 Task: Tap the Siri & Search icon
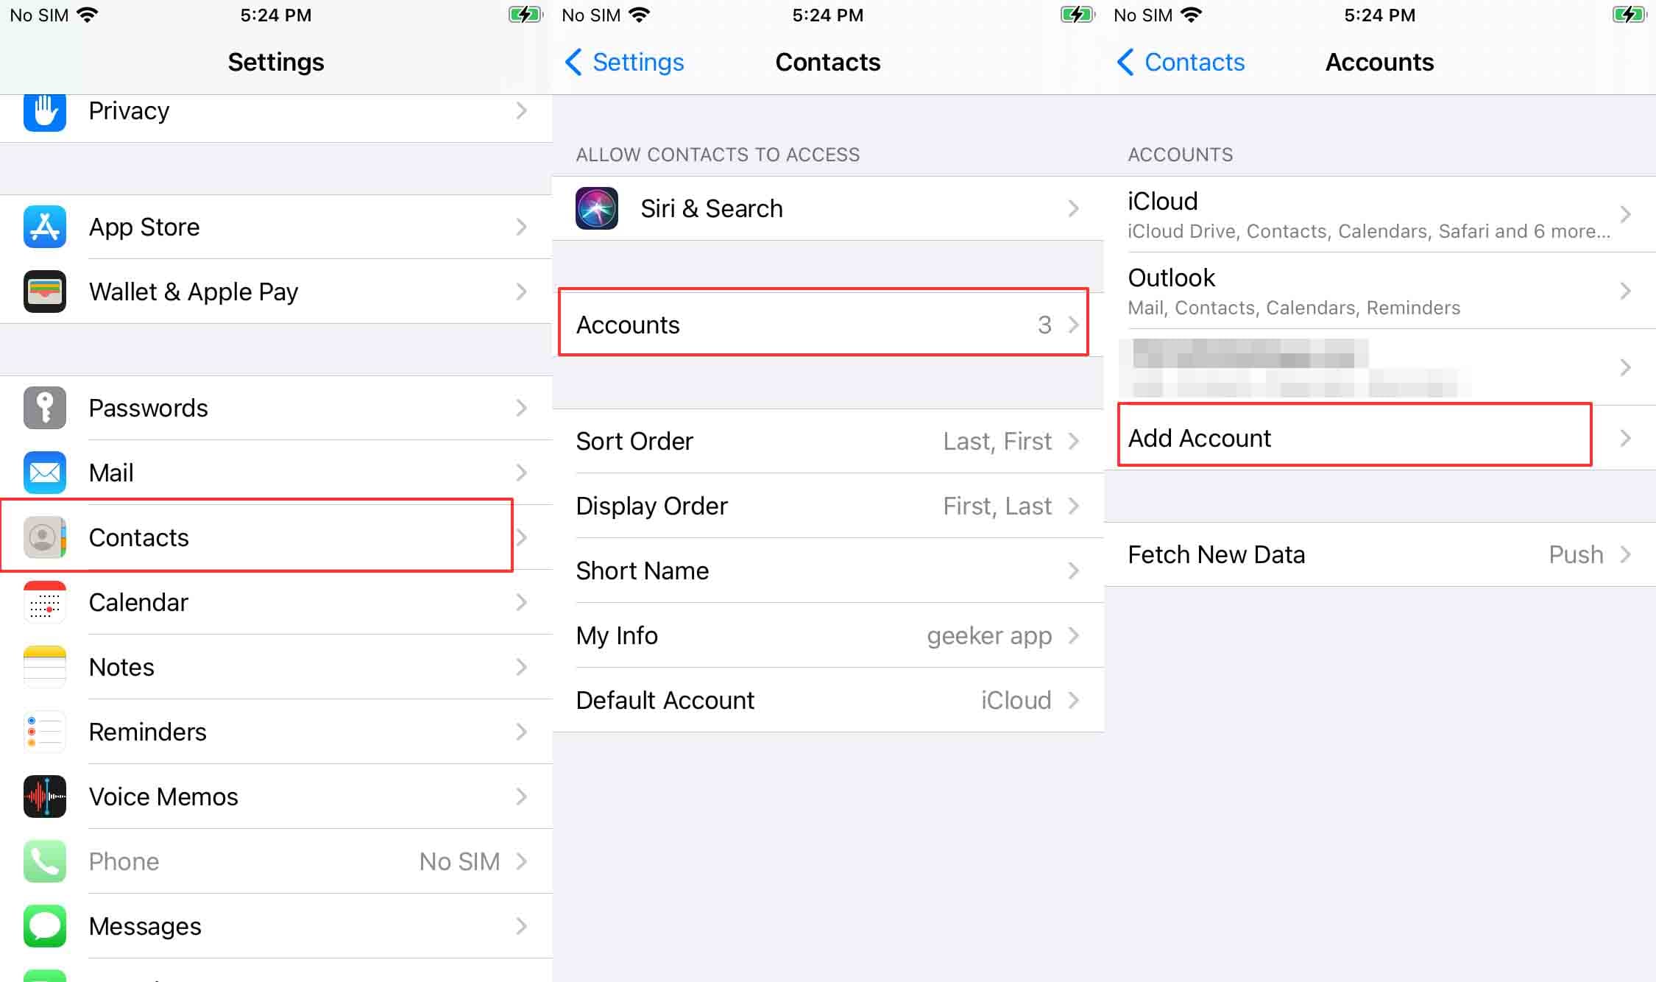click(x=597, y=208)
